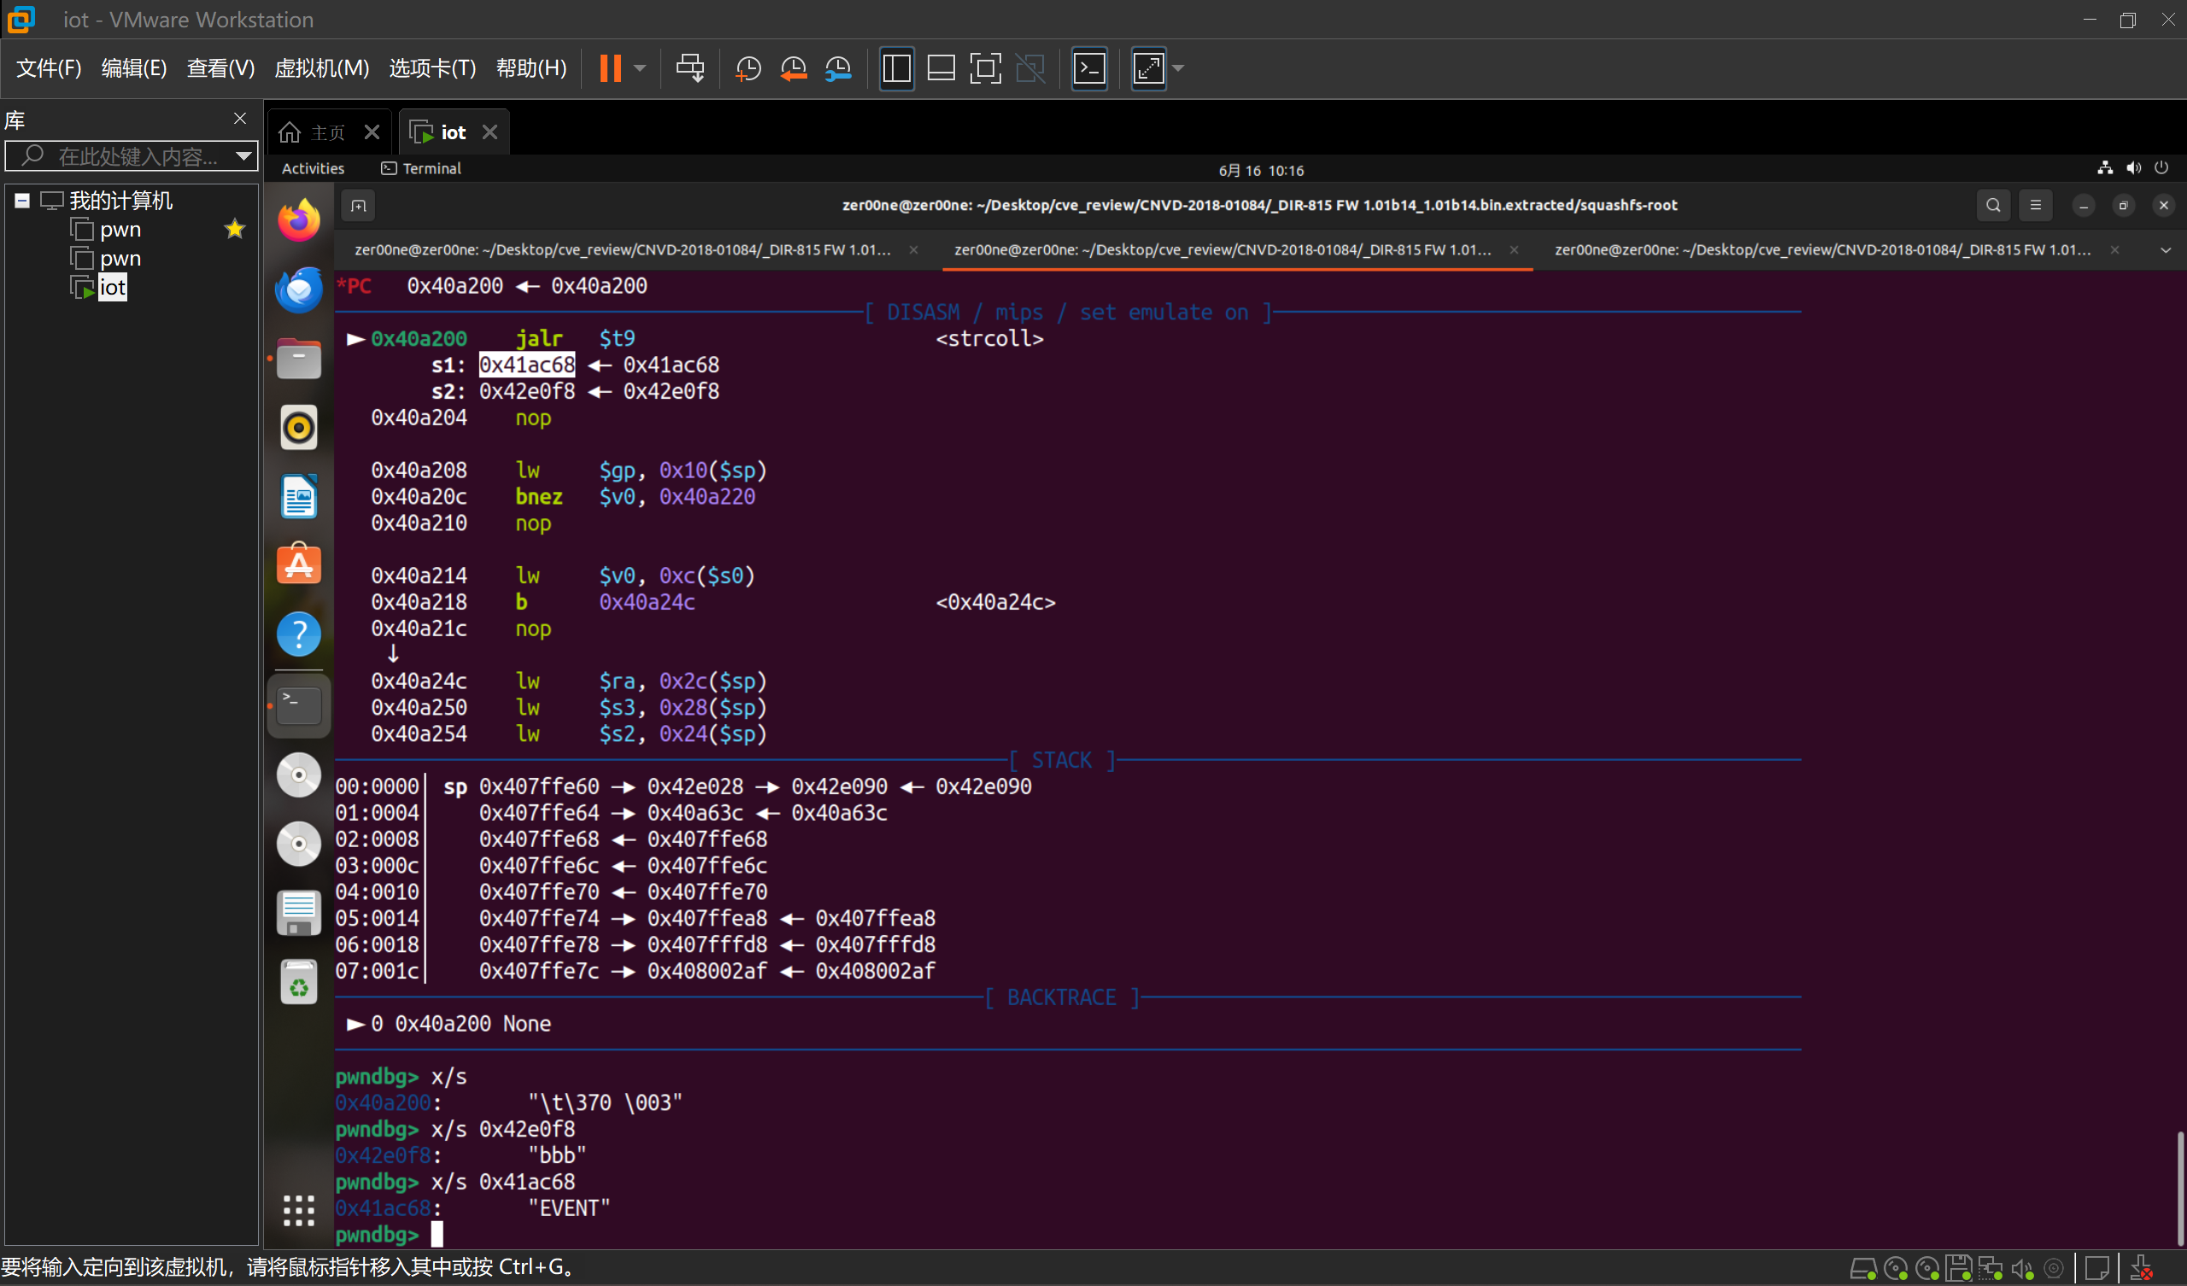Image resolution: width=2187 pixels, height=1286 pixels.
Task: Open Files manager from the dock
Action: [x=298, y=359]
